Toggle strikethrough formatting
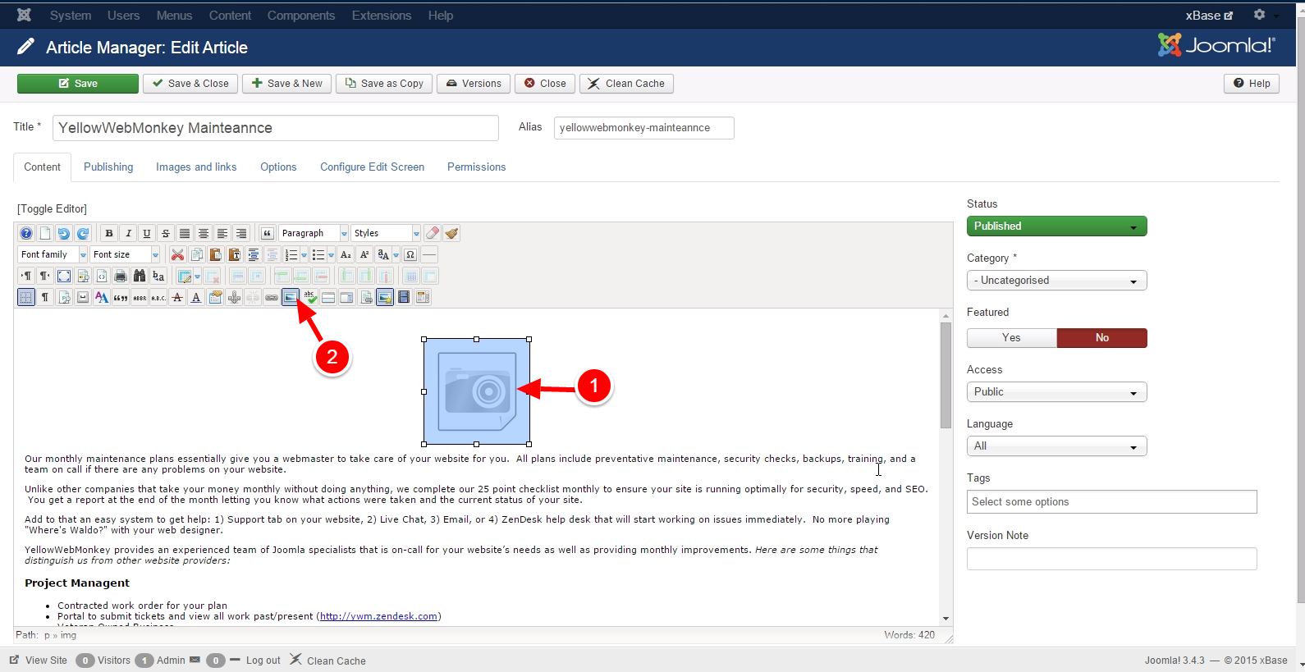Image resolution: width=1305 pixels, height=672 pixels. point(166,233)
